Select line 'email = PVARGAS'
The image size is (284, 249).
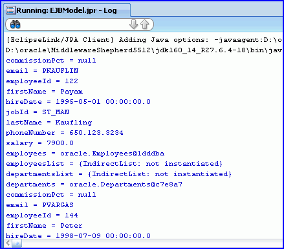[39, 205]
